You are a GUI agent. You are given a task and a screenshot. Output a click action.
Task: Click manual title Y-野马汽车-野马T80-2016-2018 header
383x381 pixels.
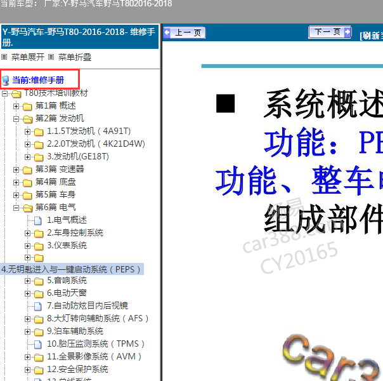80,37
